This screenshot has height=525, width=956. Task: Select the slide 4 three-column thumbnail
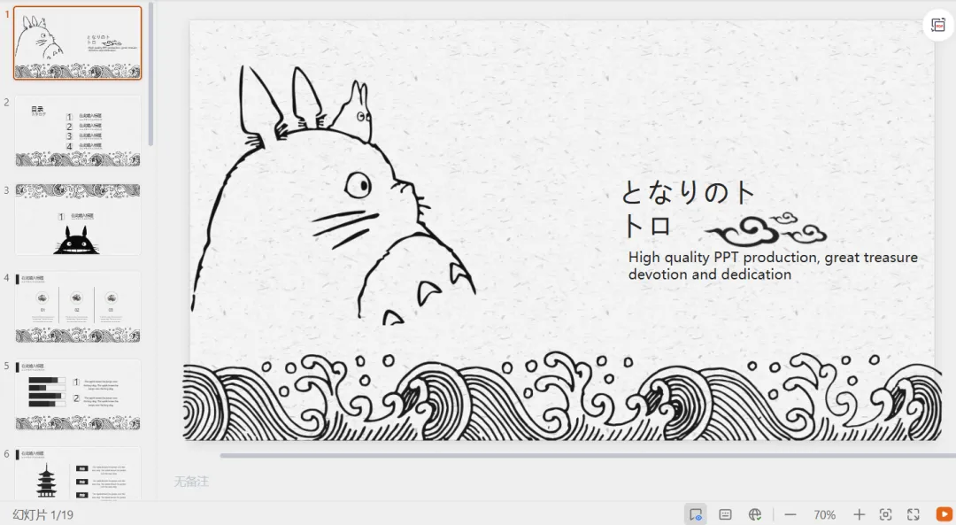point(77,306)
